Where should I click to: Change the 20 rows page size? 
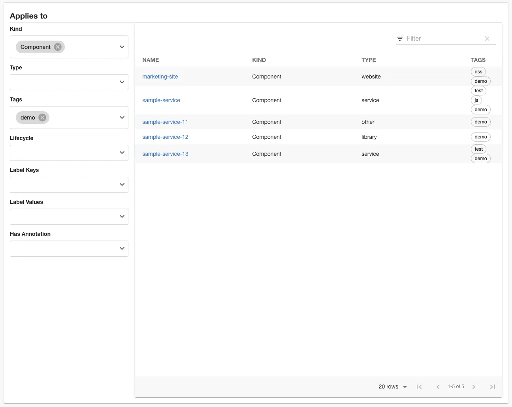393,387
